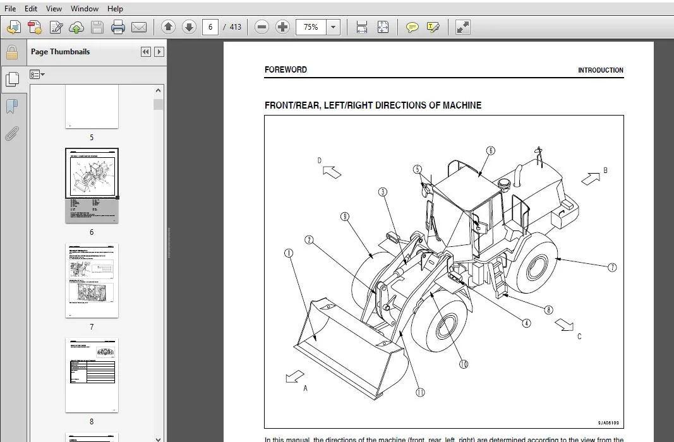
Task: Click the Create PDF icon
Action: tap(34, 27)
